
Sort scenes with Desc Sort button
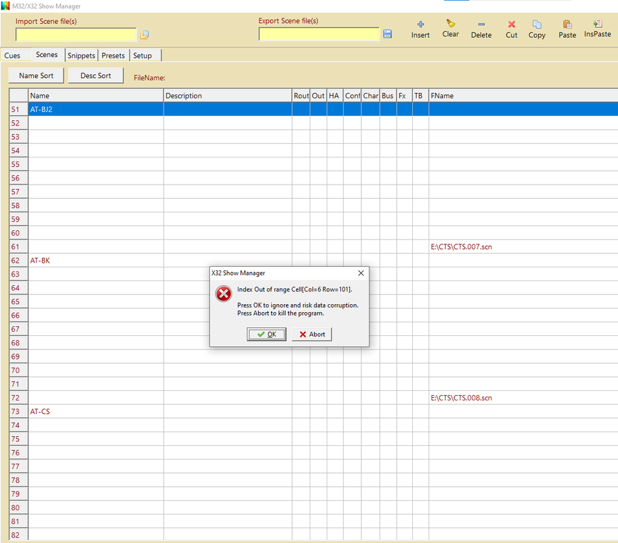96,75
